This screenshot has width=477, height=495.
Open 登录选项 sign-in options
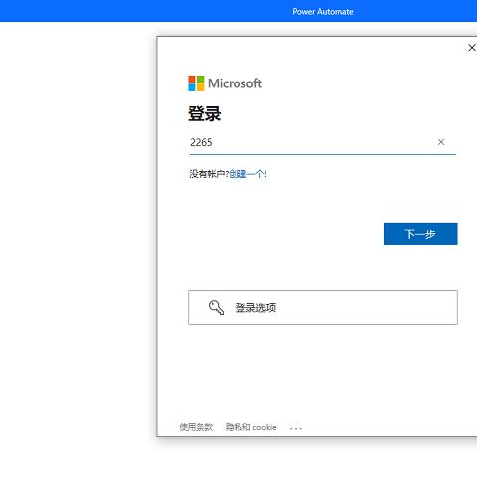323,307
